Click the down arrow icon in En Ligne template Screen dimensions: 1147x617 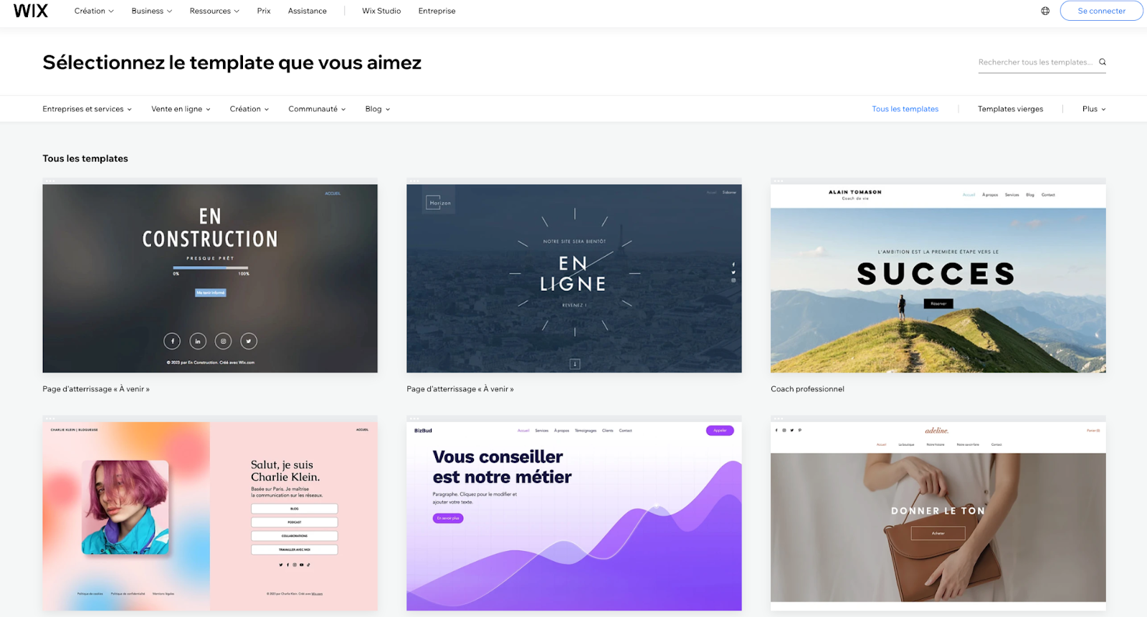point(574,364)
